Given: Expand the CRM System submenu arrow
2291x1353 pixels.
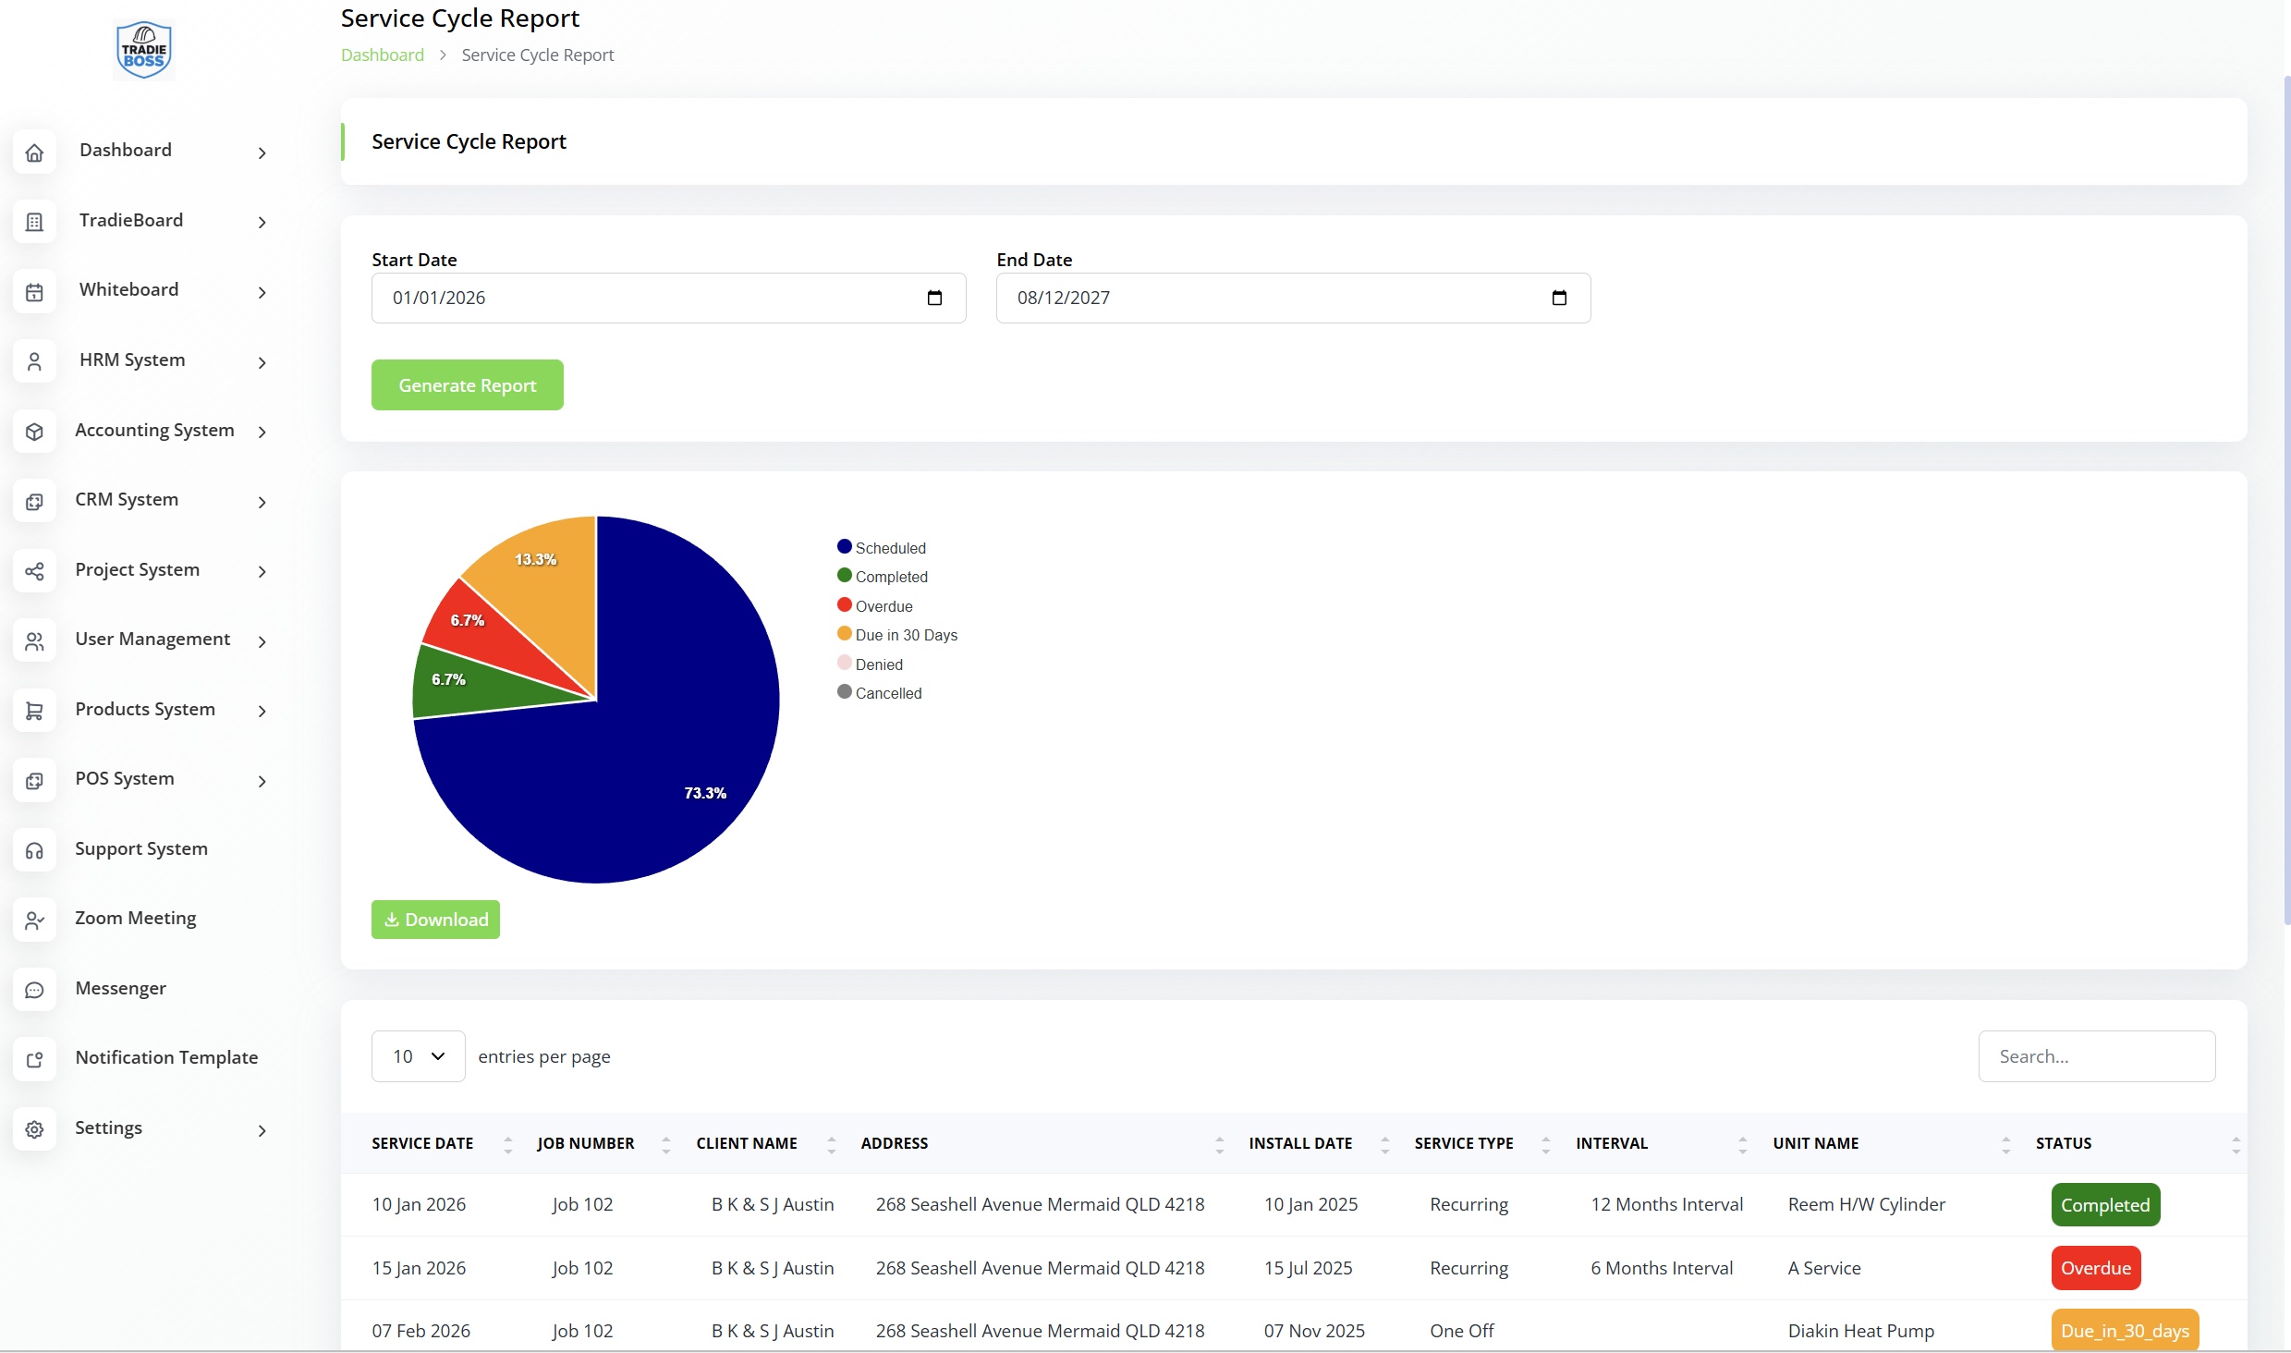Looking at the screenshot, I should 262,502.
